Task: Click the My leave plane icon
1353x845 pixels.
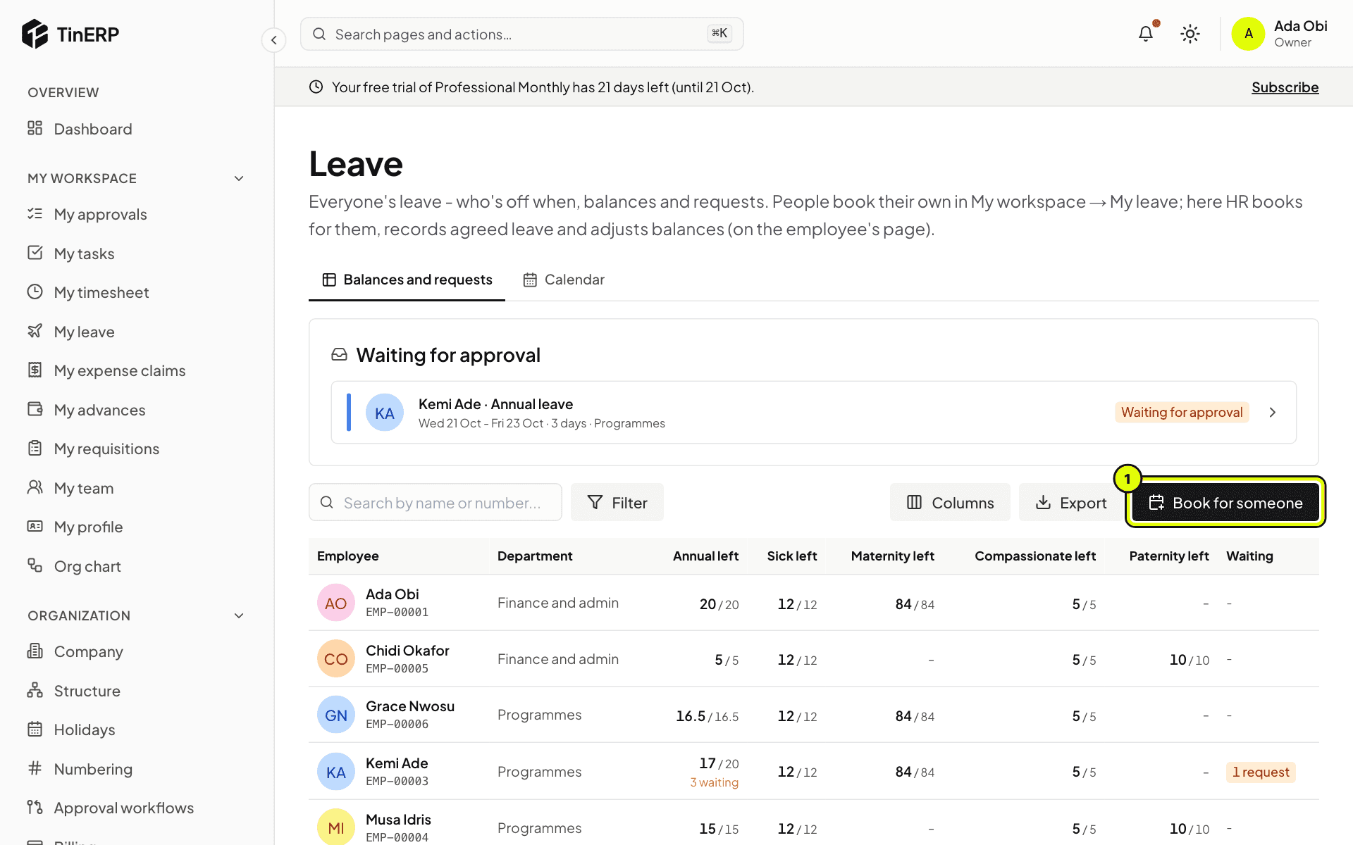Action: pyautogui.click(x=35, y=331)
